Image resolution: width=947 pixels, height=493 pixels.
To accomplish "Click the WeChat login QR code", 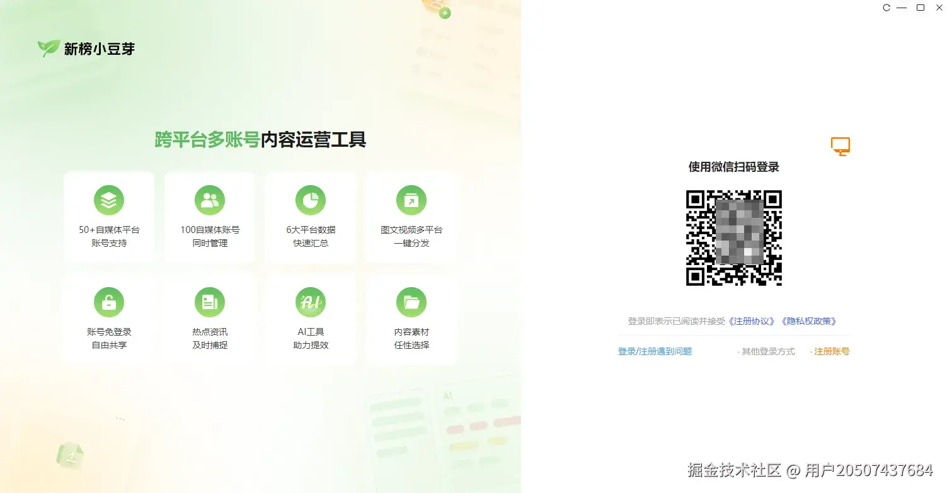I will coord(734,238).
